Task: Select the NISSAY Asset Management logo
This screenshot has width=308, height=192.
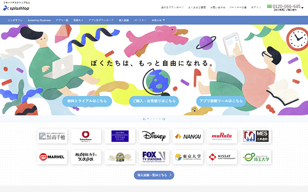Action: (222, 157)
